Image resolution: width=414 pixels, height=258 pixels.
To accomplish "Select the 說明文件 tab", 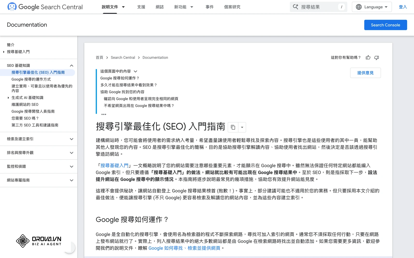I will coord(110,7).
